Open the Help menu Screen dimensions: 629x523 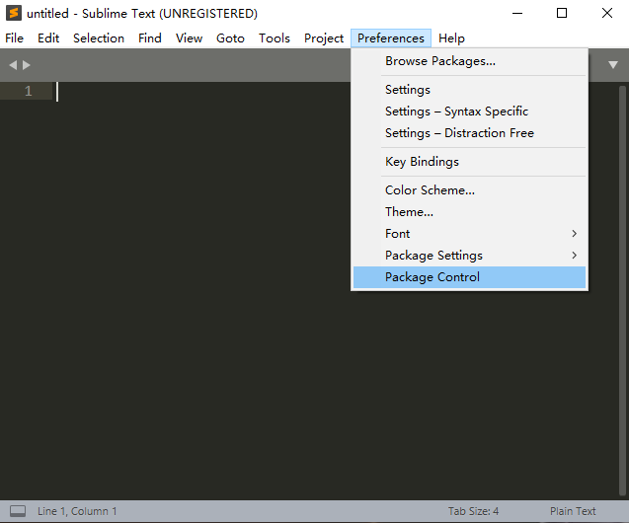[451, 38]
